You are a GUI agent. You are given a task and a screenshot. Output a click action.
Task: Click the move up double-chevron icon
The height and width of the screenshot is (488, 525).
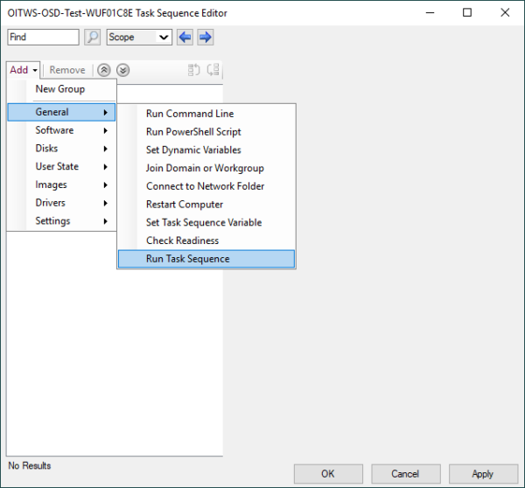point(104,70)
